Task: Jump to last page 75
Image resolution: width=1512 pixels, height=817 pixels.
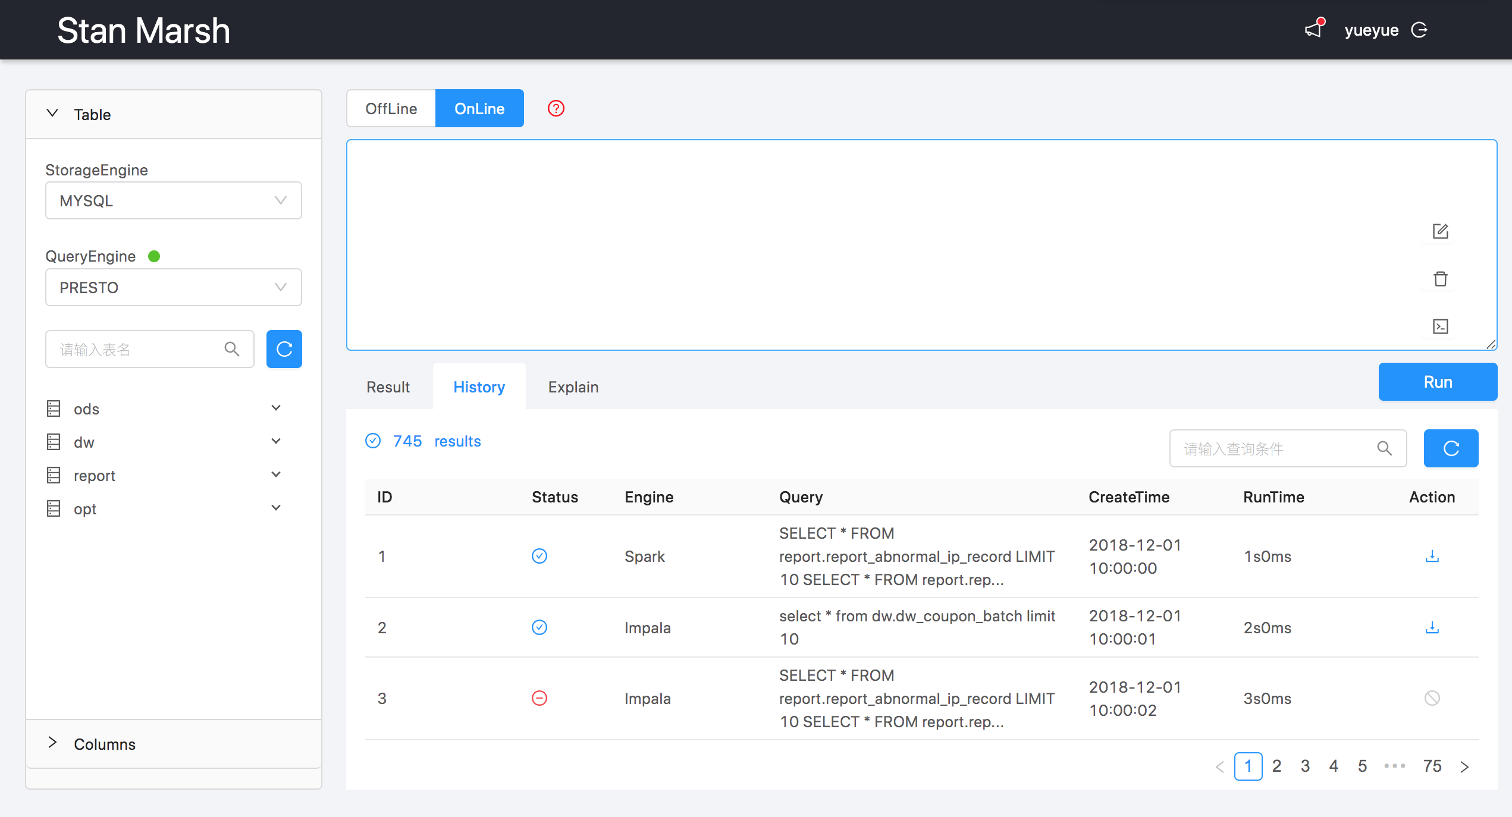Action: [1432, 766]
